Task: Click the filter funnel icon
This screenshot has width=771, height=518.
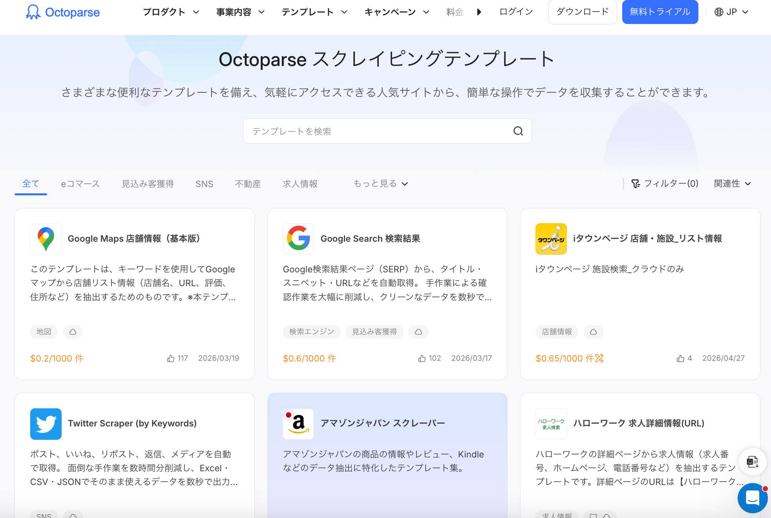Action: point(636,184)
